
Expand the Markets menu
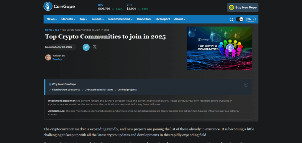[68, 19]
